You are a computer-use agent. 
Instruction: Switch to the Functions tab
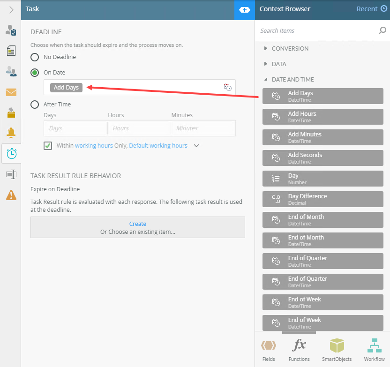click(x=299, y=350)
